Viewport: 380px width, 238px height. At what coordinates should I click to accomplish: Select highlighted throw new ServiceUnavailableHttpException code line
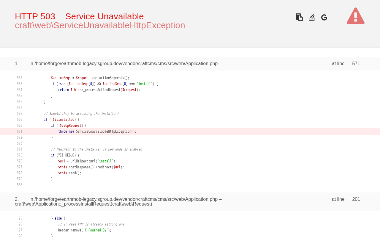(x=97, y=131)
